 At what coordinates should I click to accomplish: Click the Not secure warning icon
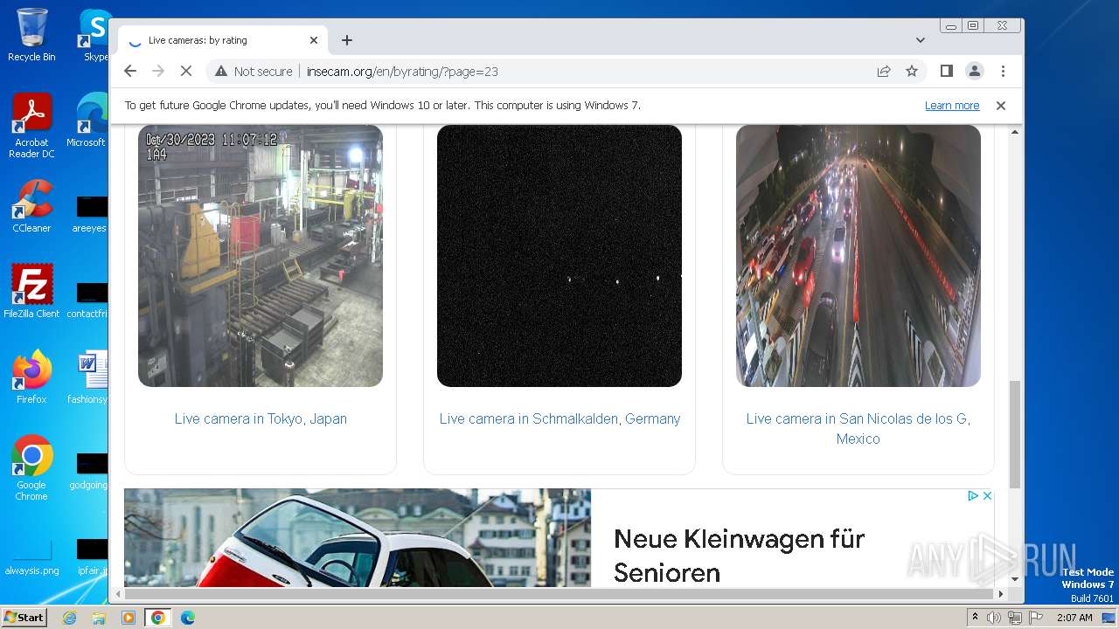pyautogui.click(x=221, y=72)
